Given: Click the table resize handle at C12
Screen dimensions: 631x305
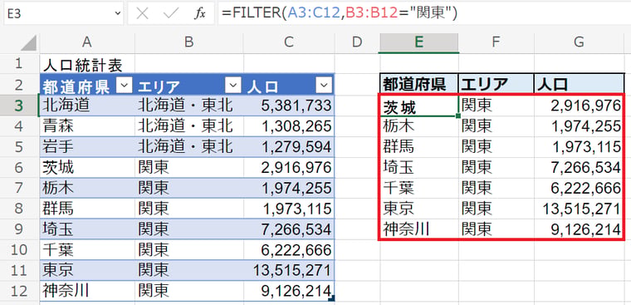Looking at the screenshot, I should pyautogui.click(x=331, y=298).
